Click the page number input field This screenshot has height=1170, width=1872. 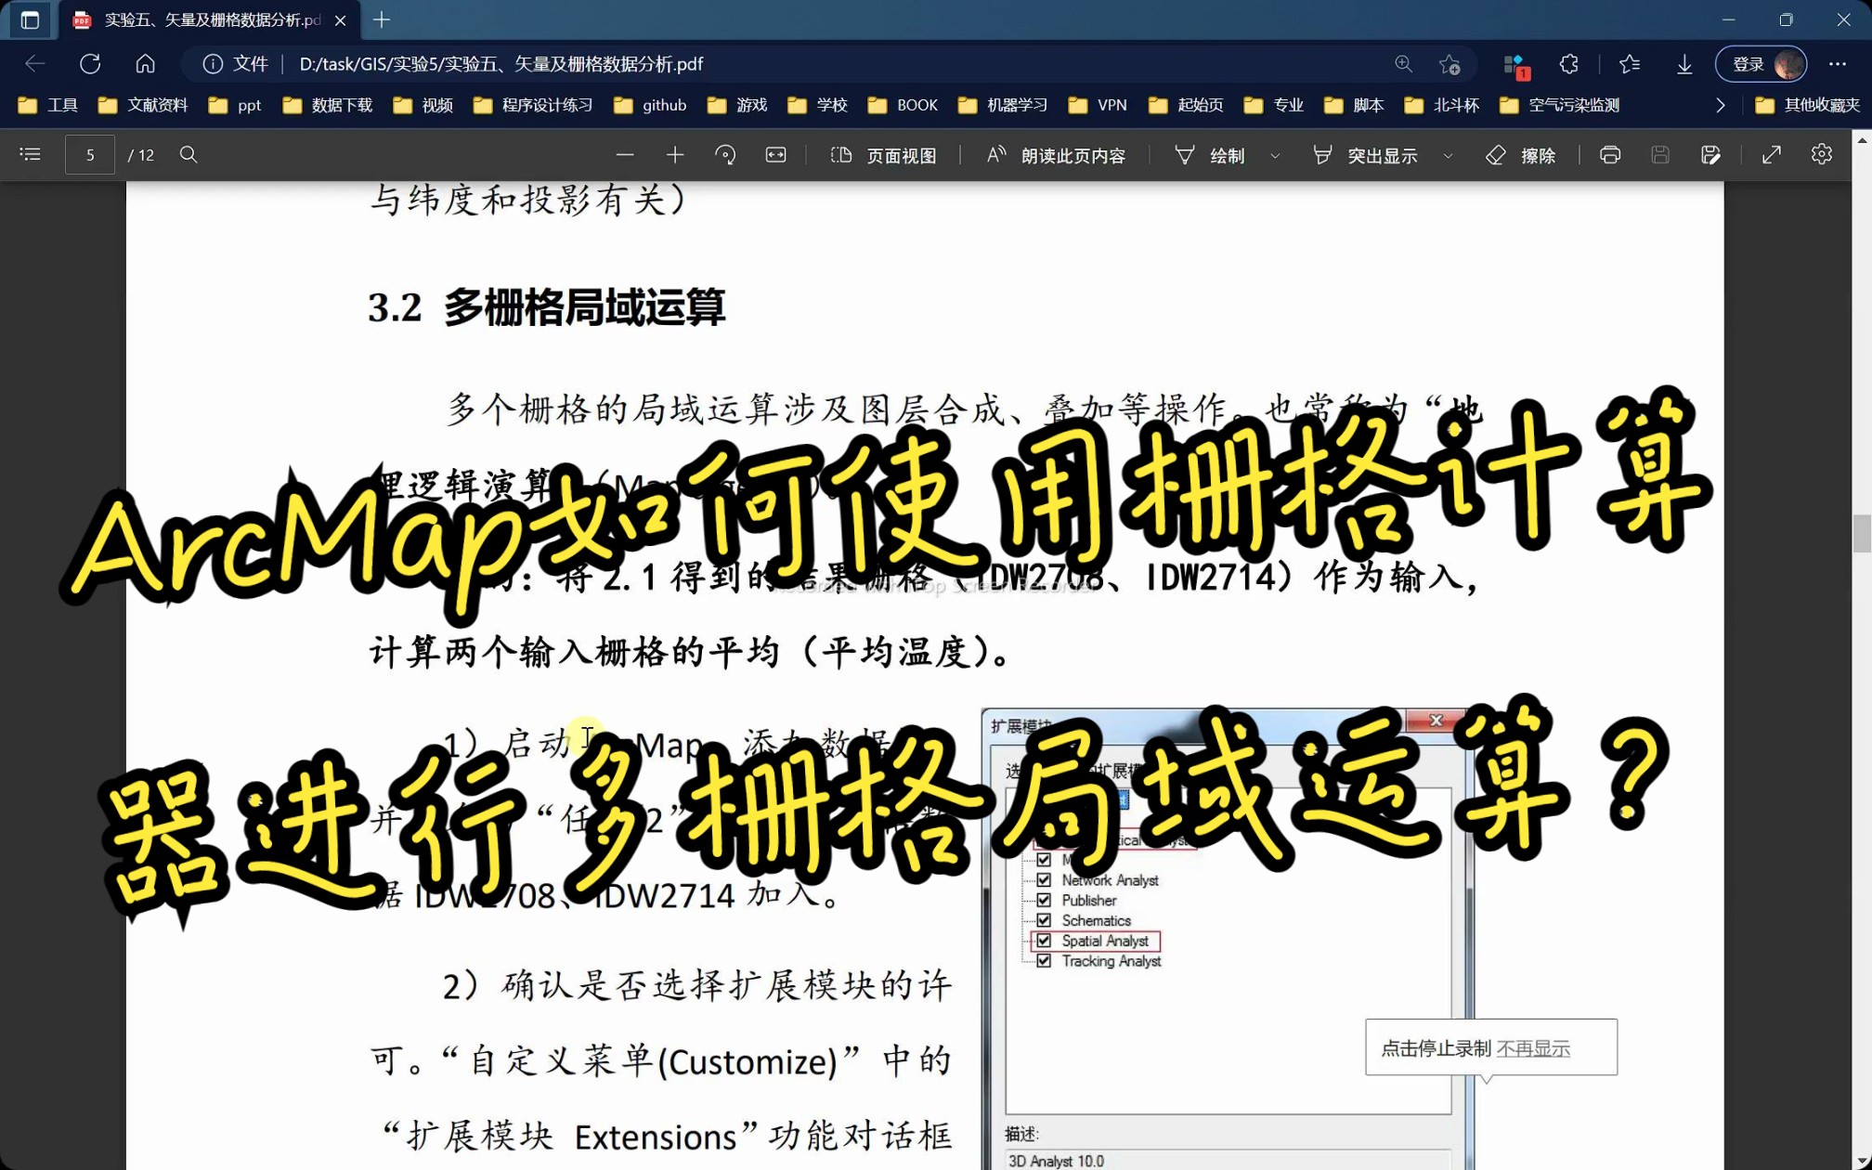(x=90, y=155)
